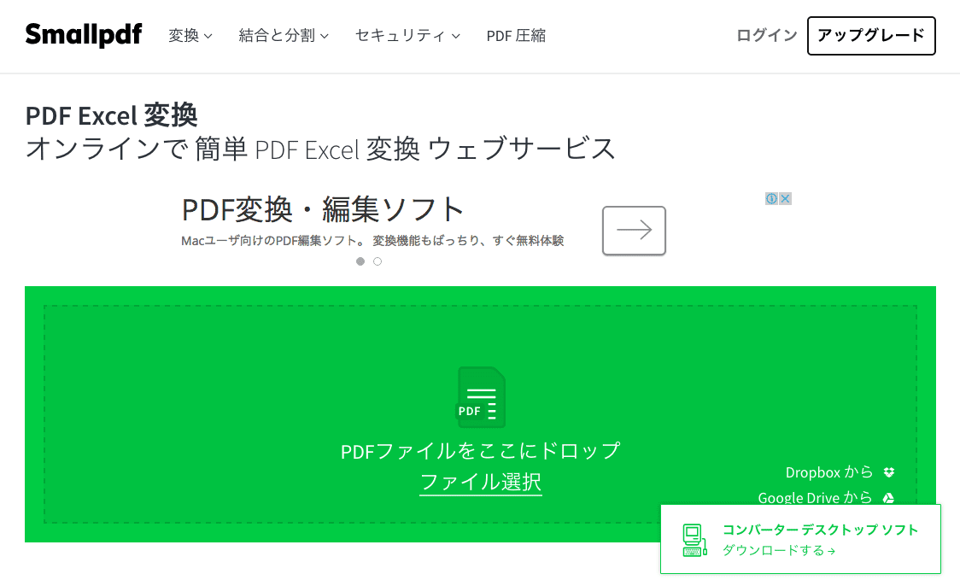Viewport: 960px width, 580px height.
Task: Click the PDF変換・編集ソフト ad headline
Action: point(323,209)
